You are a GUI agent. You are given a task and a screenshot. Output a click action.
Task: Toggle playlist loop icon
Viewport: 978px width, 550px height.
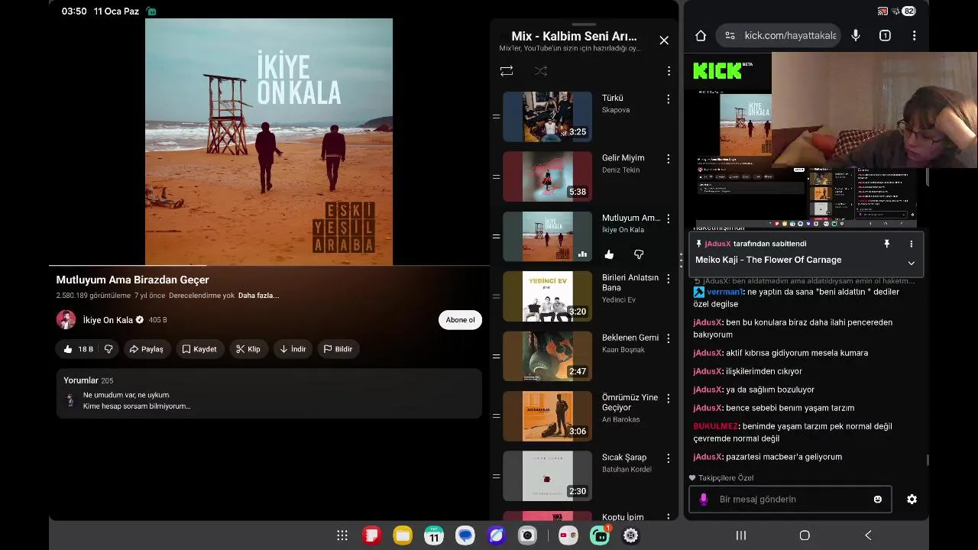point(507,71)
